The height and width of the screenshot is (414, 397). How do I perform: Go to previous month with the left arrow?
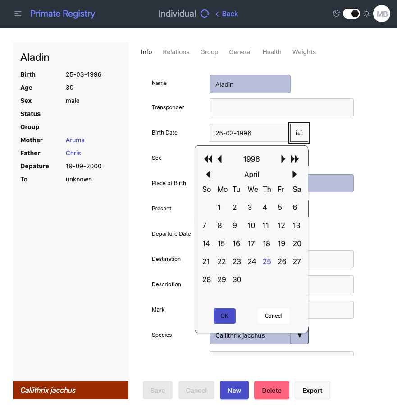point(208,174)
